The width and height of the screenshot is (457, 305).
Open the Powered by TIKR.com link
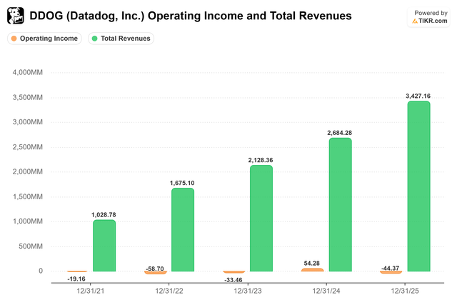tap(429, 17)
